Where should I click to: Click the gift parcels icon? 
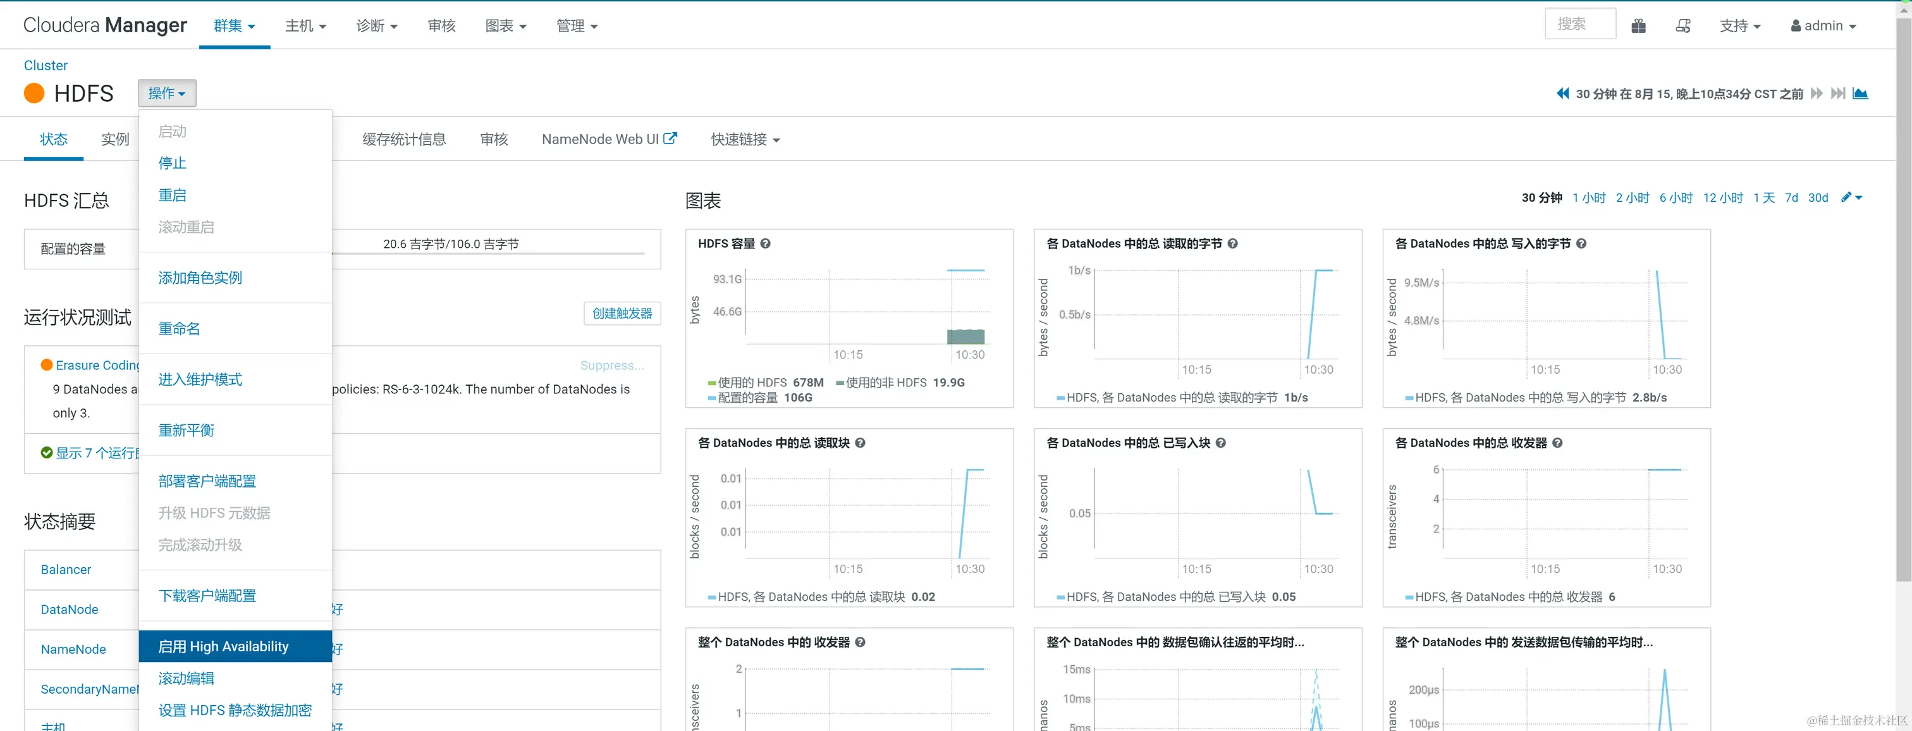pos(1638,26)
